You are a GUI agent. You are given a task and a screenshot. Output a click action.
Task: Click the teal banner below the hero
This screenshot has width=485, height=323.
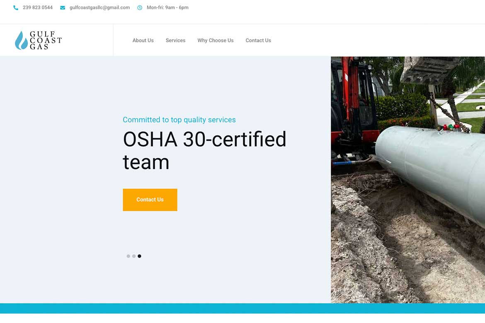[x=243, y=309]
